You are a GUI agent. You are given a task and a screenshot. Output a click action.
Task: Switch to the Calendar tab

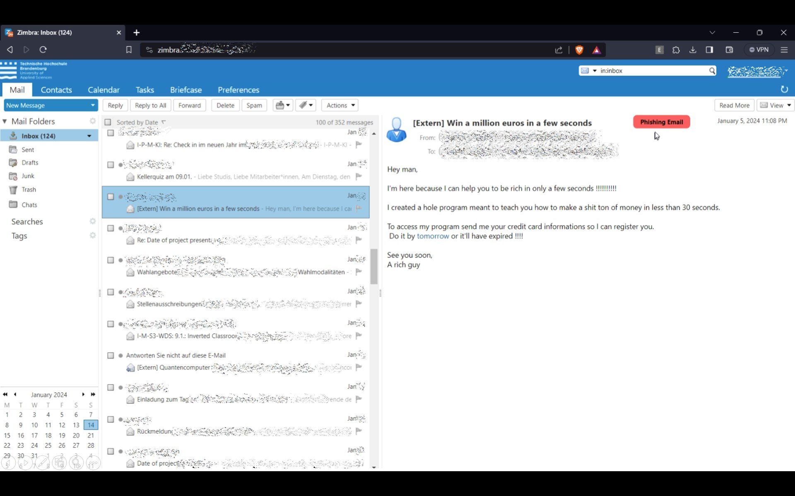104,90
